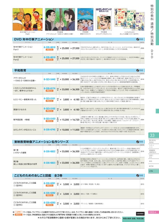Image resolution: width=159 pixels, height=222 pixels.
Task: Click the はだしのゲンが伝えたいこと cover thumbnail
Action: (x=104, y=19)
